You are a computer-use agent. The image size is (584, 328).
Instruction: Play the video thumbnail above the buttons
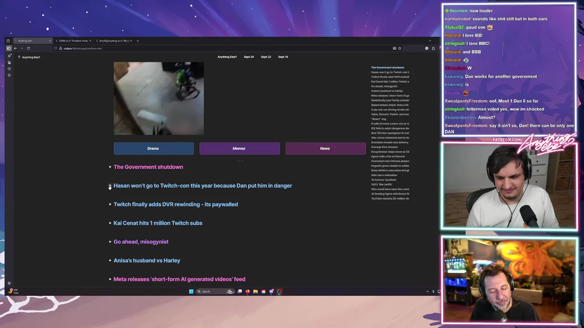point(159,98)
